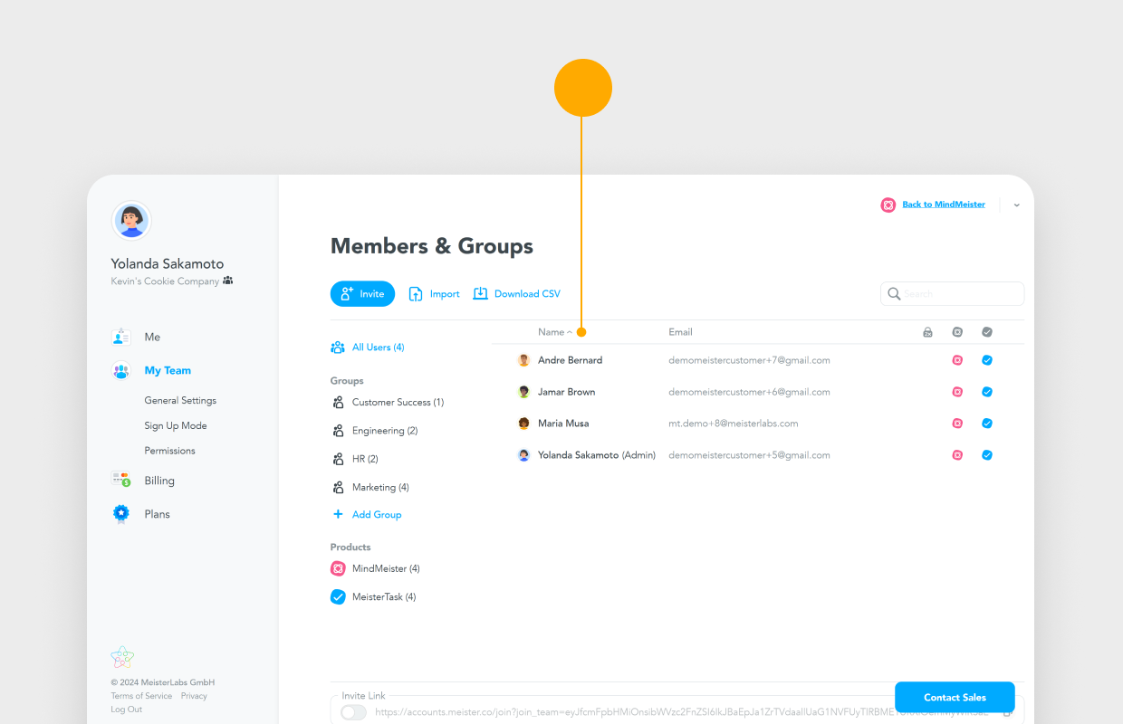Toggle MindMeister access for Maria Musa
This screenshot has height=724, width=1123.
(957, 424)
